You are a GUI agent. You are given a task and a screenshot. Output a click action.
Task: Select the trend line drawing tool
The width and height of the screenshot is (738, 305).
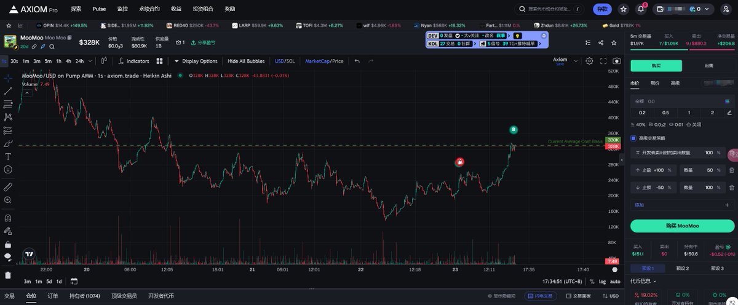click(x=8, y=91)
